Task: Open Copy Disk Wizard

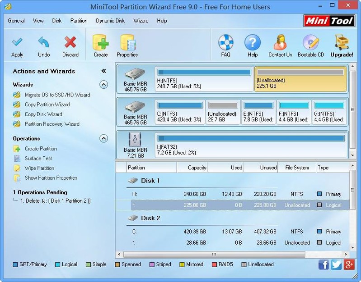Action: (43, 114)
